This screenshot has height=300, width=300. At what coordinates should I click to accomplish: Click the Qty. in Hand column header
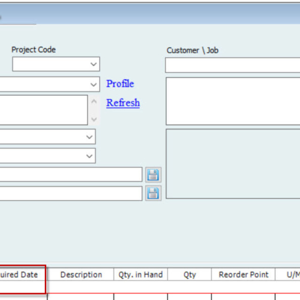[x=140, y=275]
